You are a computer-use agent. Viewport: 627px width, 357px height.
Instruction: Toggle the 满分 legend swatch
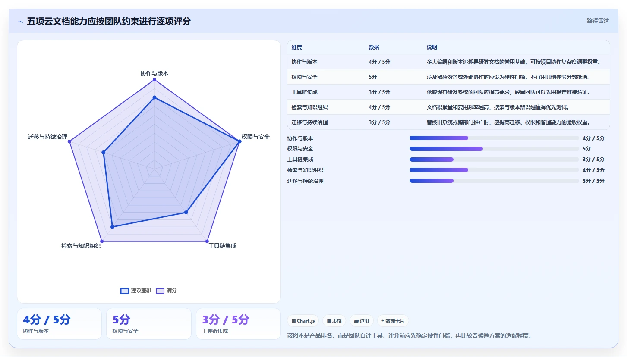coord(160,291)
